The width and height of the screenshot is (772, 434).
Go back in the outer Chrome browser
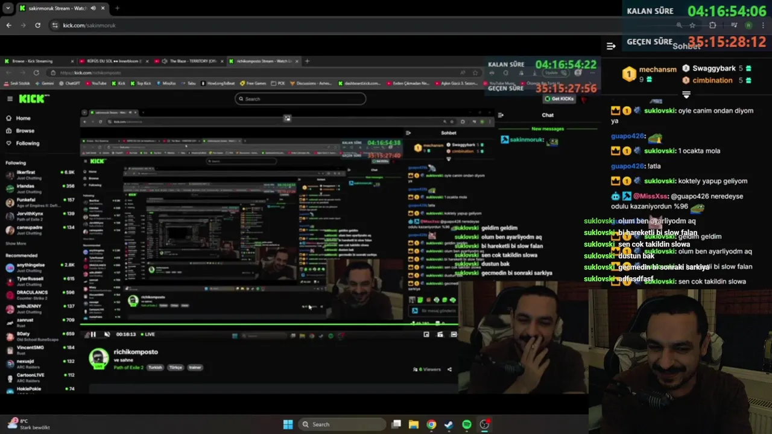coord(8,25)
